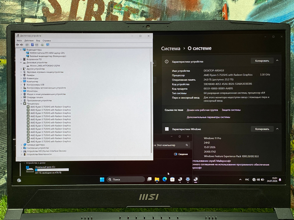The image size is (294, 220).
Task: Click the Device Manager vertical scrollbar
Action: [x=151, y=107]
